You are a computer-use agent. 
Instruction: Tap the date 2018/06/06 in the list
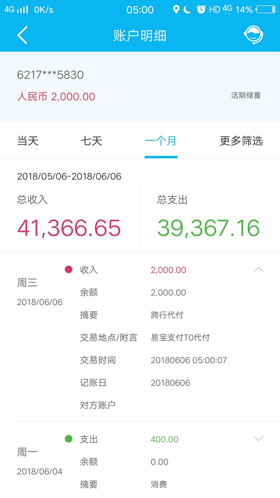coord(40,302)
